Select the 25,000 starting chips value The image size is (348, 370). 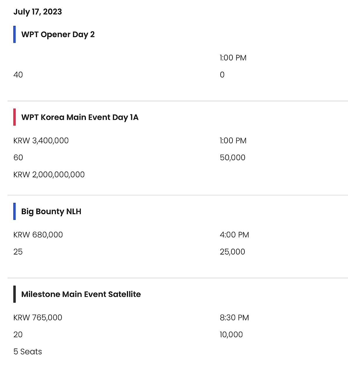[x=232, y=252]
